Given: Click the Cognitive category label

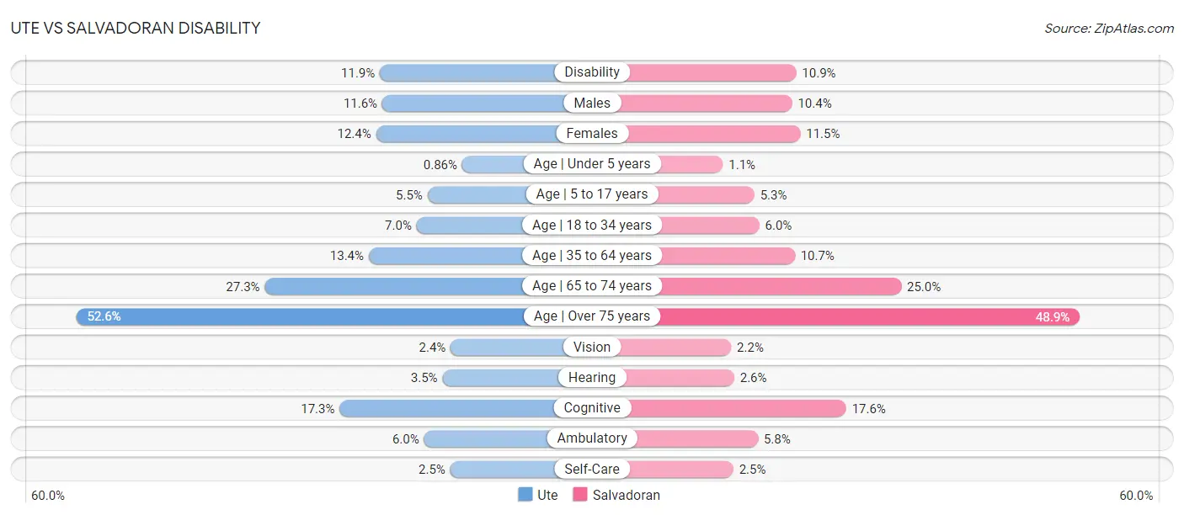Looking at the screenshot, I should point(592,408).
